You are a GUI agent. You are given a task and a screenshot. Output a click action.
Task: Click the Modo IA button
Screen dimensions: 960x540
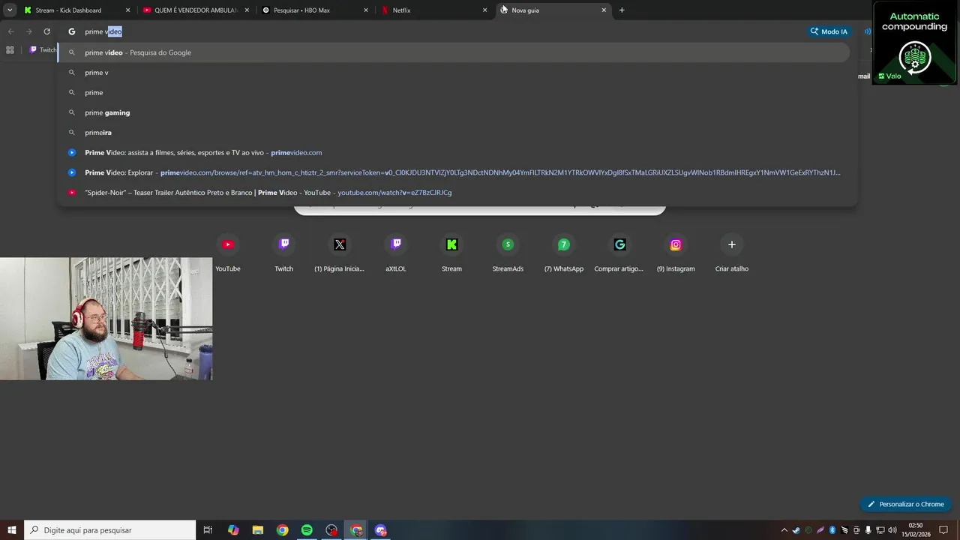[829, 31]
